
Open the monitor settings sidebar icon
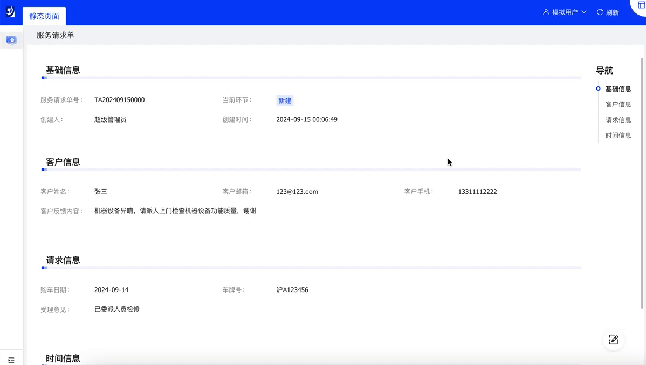[11, 40]
